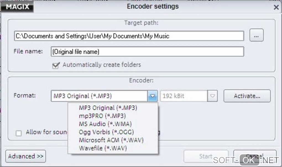Pick Ogg Vorbis (*.OGG) format

pyautogui.click(x=106, y=132)
